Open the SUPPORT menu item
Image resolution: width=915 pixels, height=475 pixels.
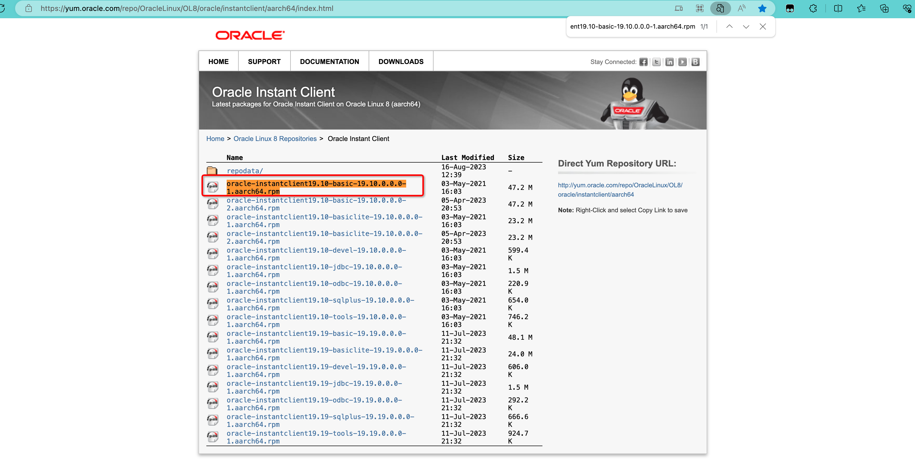[x=264, y=61]
